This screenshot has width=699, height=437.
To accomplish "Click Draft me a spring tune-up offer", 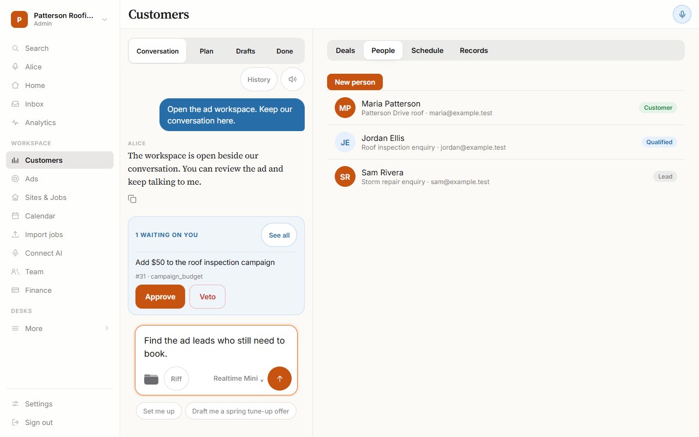I will 241,411.
